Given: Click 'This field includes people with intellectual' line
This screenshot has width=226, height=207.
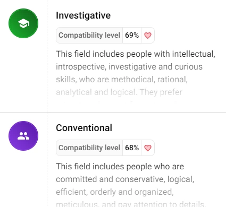Looking at the screenshot, I should (x=136, y=54).
